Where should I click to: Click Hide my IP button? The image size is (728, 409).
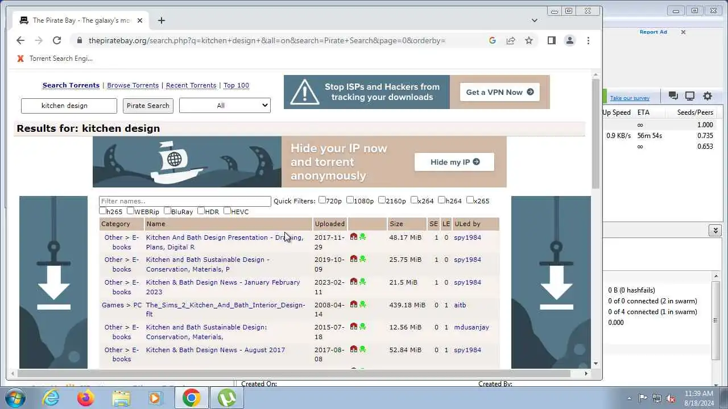click(x=454, y=162)
